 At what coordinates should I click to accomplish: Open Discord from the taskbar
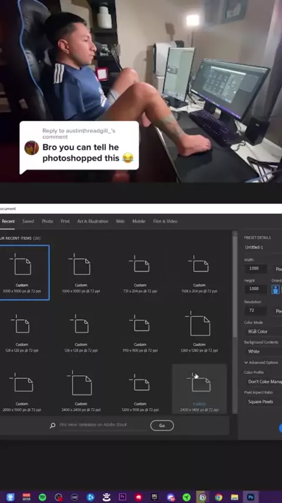(170, 497)
